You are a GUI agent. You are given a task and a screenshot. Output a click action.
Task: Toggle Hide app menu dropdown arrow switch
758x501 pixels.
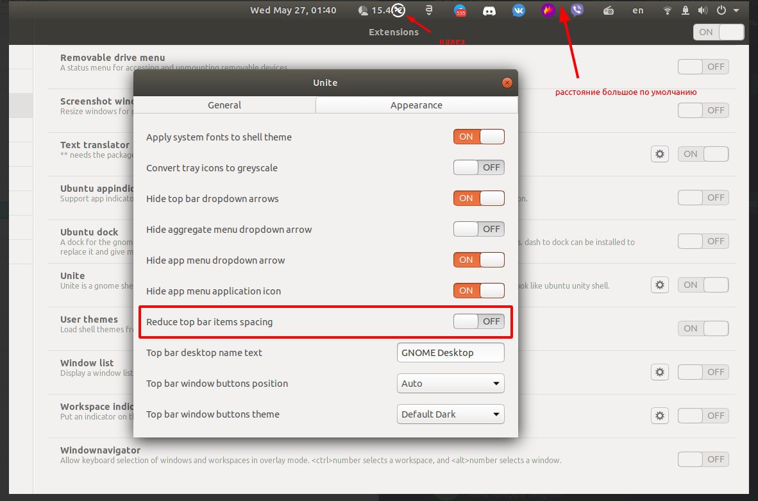coord(478,260)
